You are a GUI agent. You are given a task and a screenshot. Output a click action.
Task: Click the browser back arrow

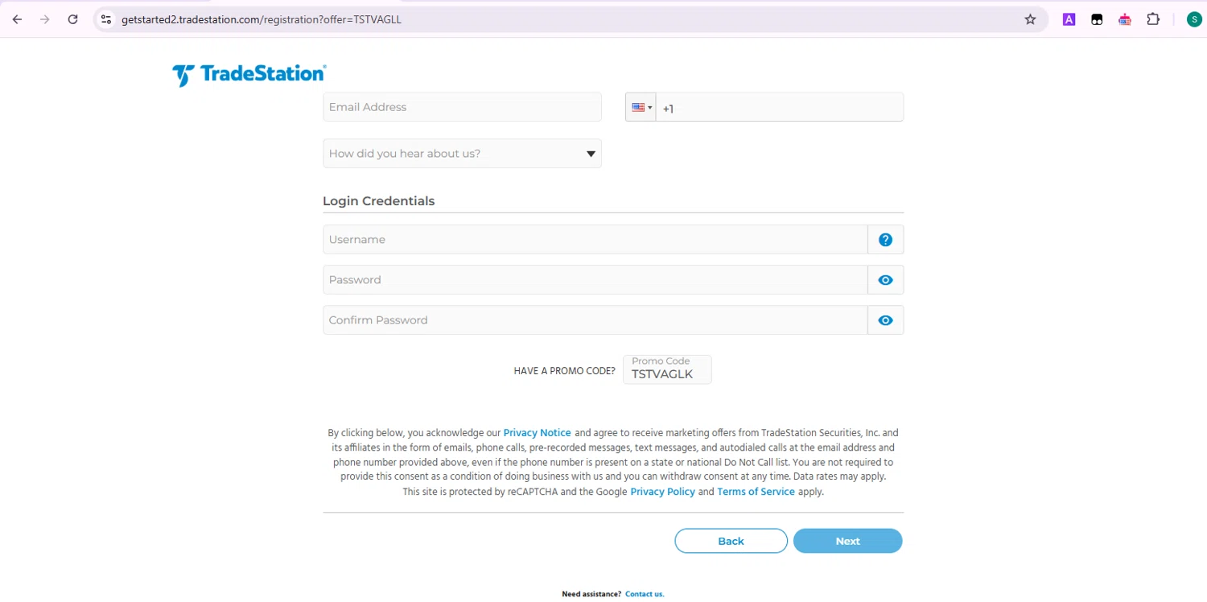tap(17, 19)
